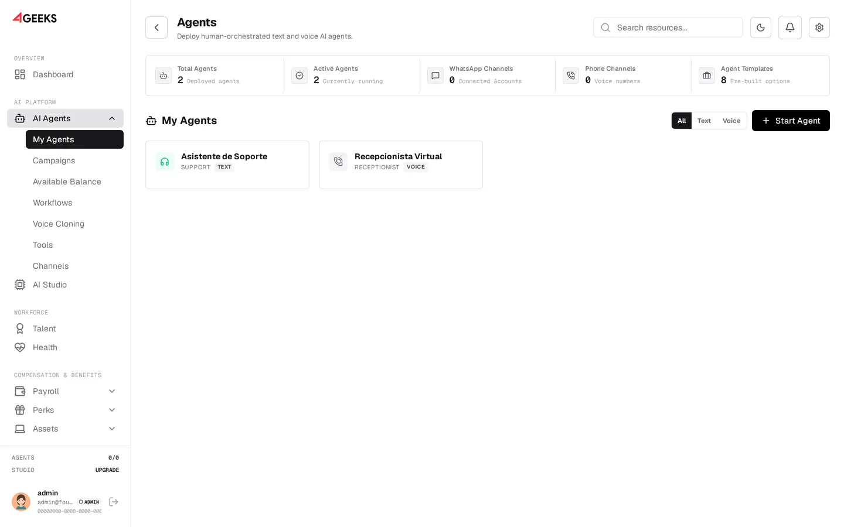Expand the Perks menu chevron
This screenshot has height=527, width=844.
(x=112, y=410)
